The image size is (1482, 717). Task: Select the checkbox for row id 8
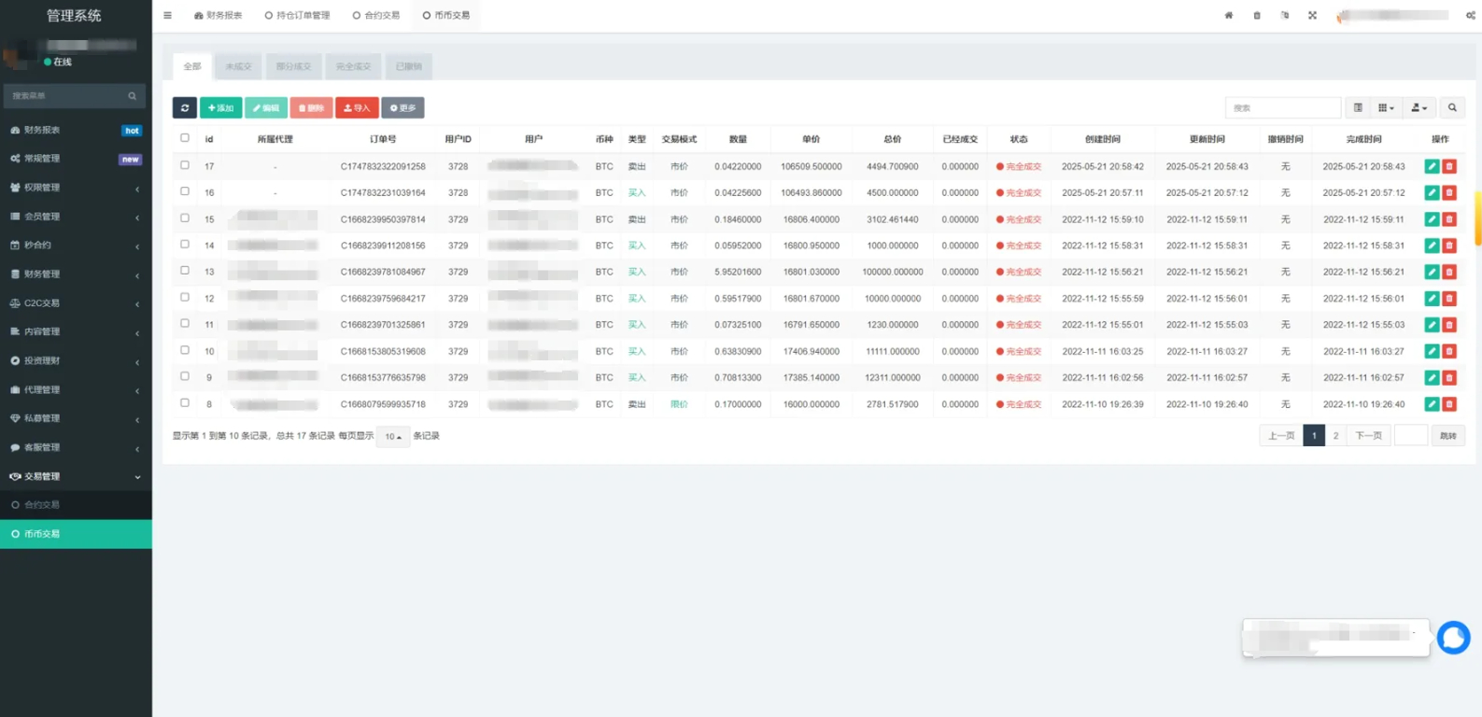pyautogui.click(x=185, y=403)
